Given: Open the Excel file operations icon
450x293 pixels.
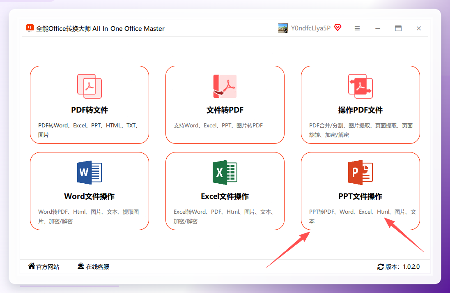Looking at the screenshot, I should (225, 172).
